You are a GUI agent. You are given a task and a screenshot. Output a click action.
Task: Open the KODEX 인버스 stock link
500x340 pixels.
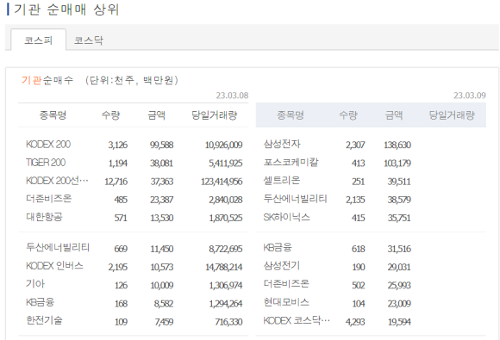[x=54, y=266]
